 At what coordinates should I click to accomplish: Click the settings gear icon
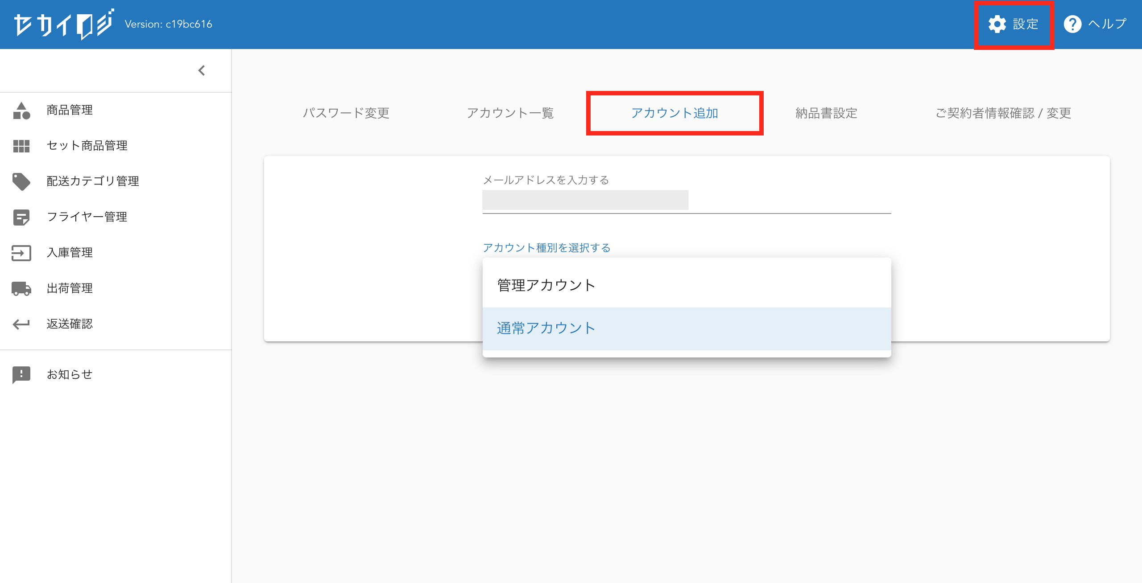pos(997,24)
